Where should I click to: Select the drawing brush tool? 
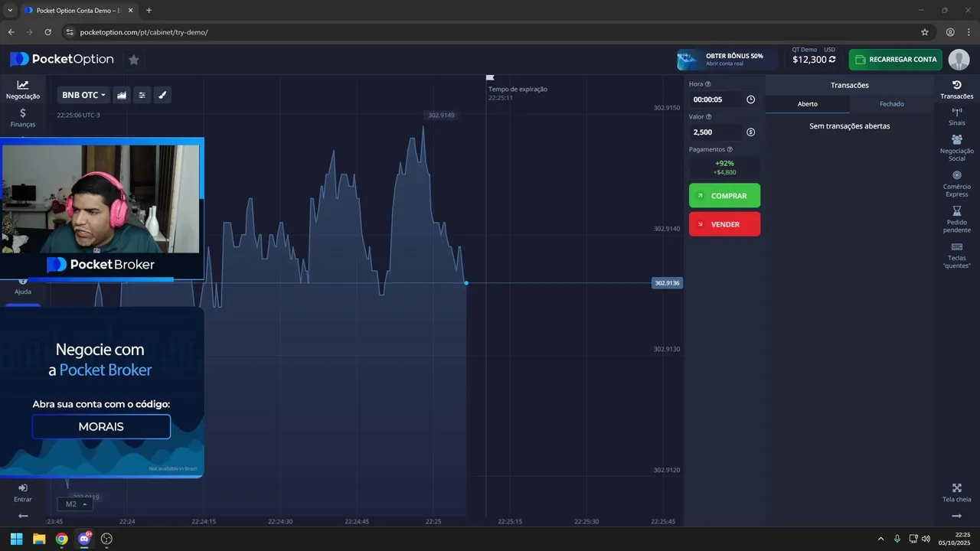pyautogui.click(x=162, y=95)
